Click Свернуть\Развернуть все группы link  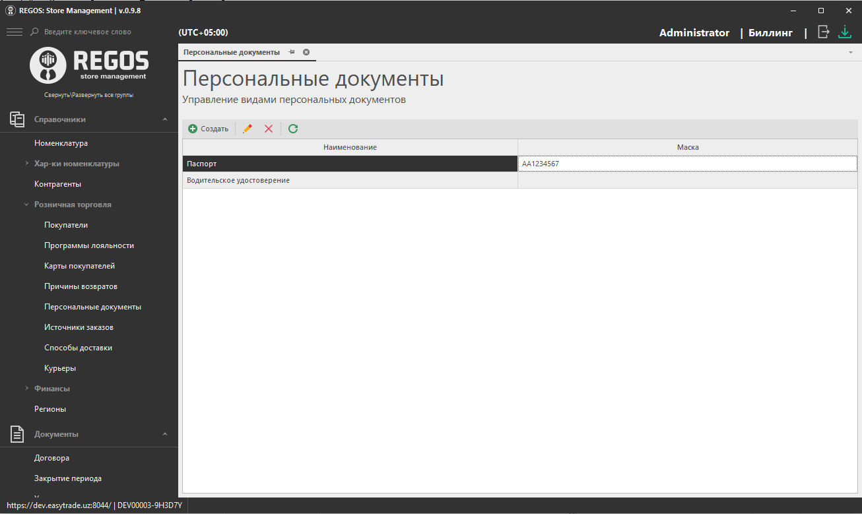point(88,95)
